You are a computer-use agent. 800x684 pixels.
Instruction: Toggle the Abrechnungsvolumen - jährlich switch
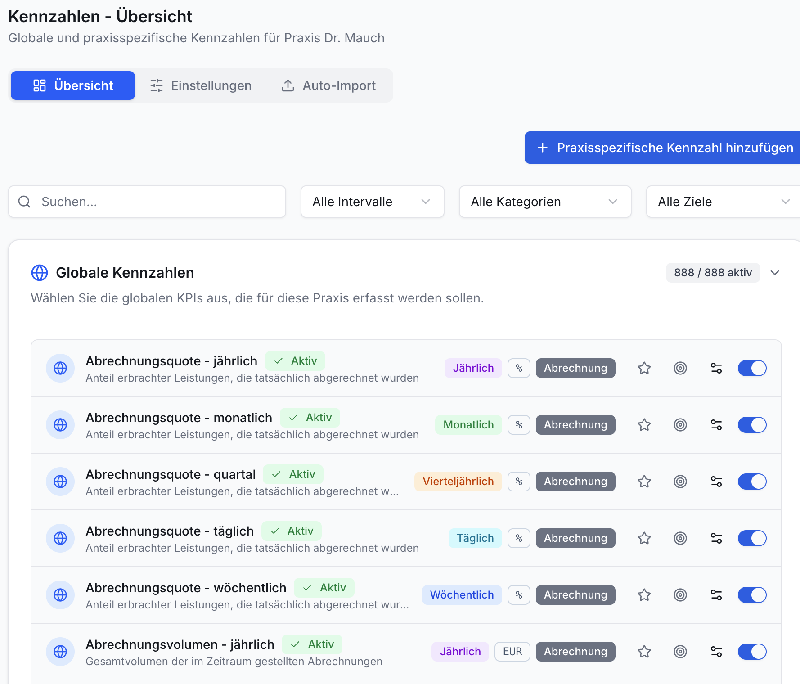pos(752,652)
